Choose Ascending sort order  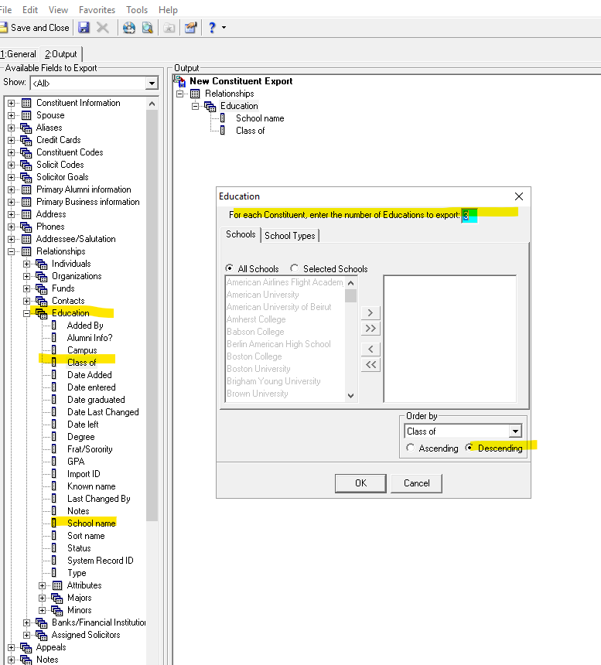point(410,448)
